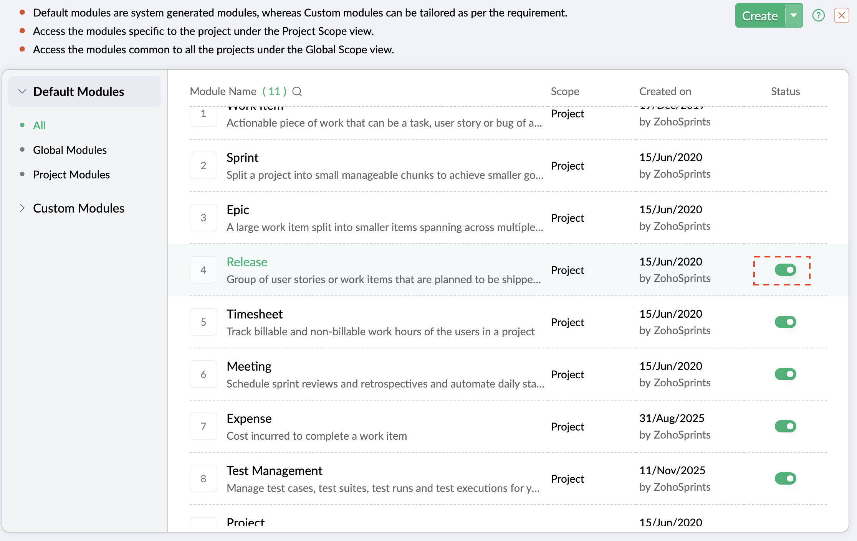Open the Release module link
Image resolution: width=857 pixels, height=541 pixels.
tap(247, 262)
